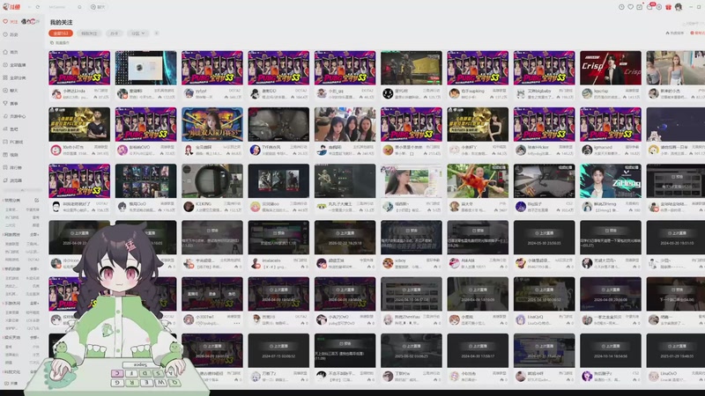The width and height of the screenshot is (705, 396).
Task: Open offline card dated 2024-10-14
Action: pyautogui.click(x=611, y=350)
